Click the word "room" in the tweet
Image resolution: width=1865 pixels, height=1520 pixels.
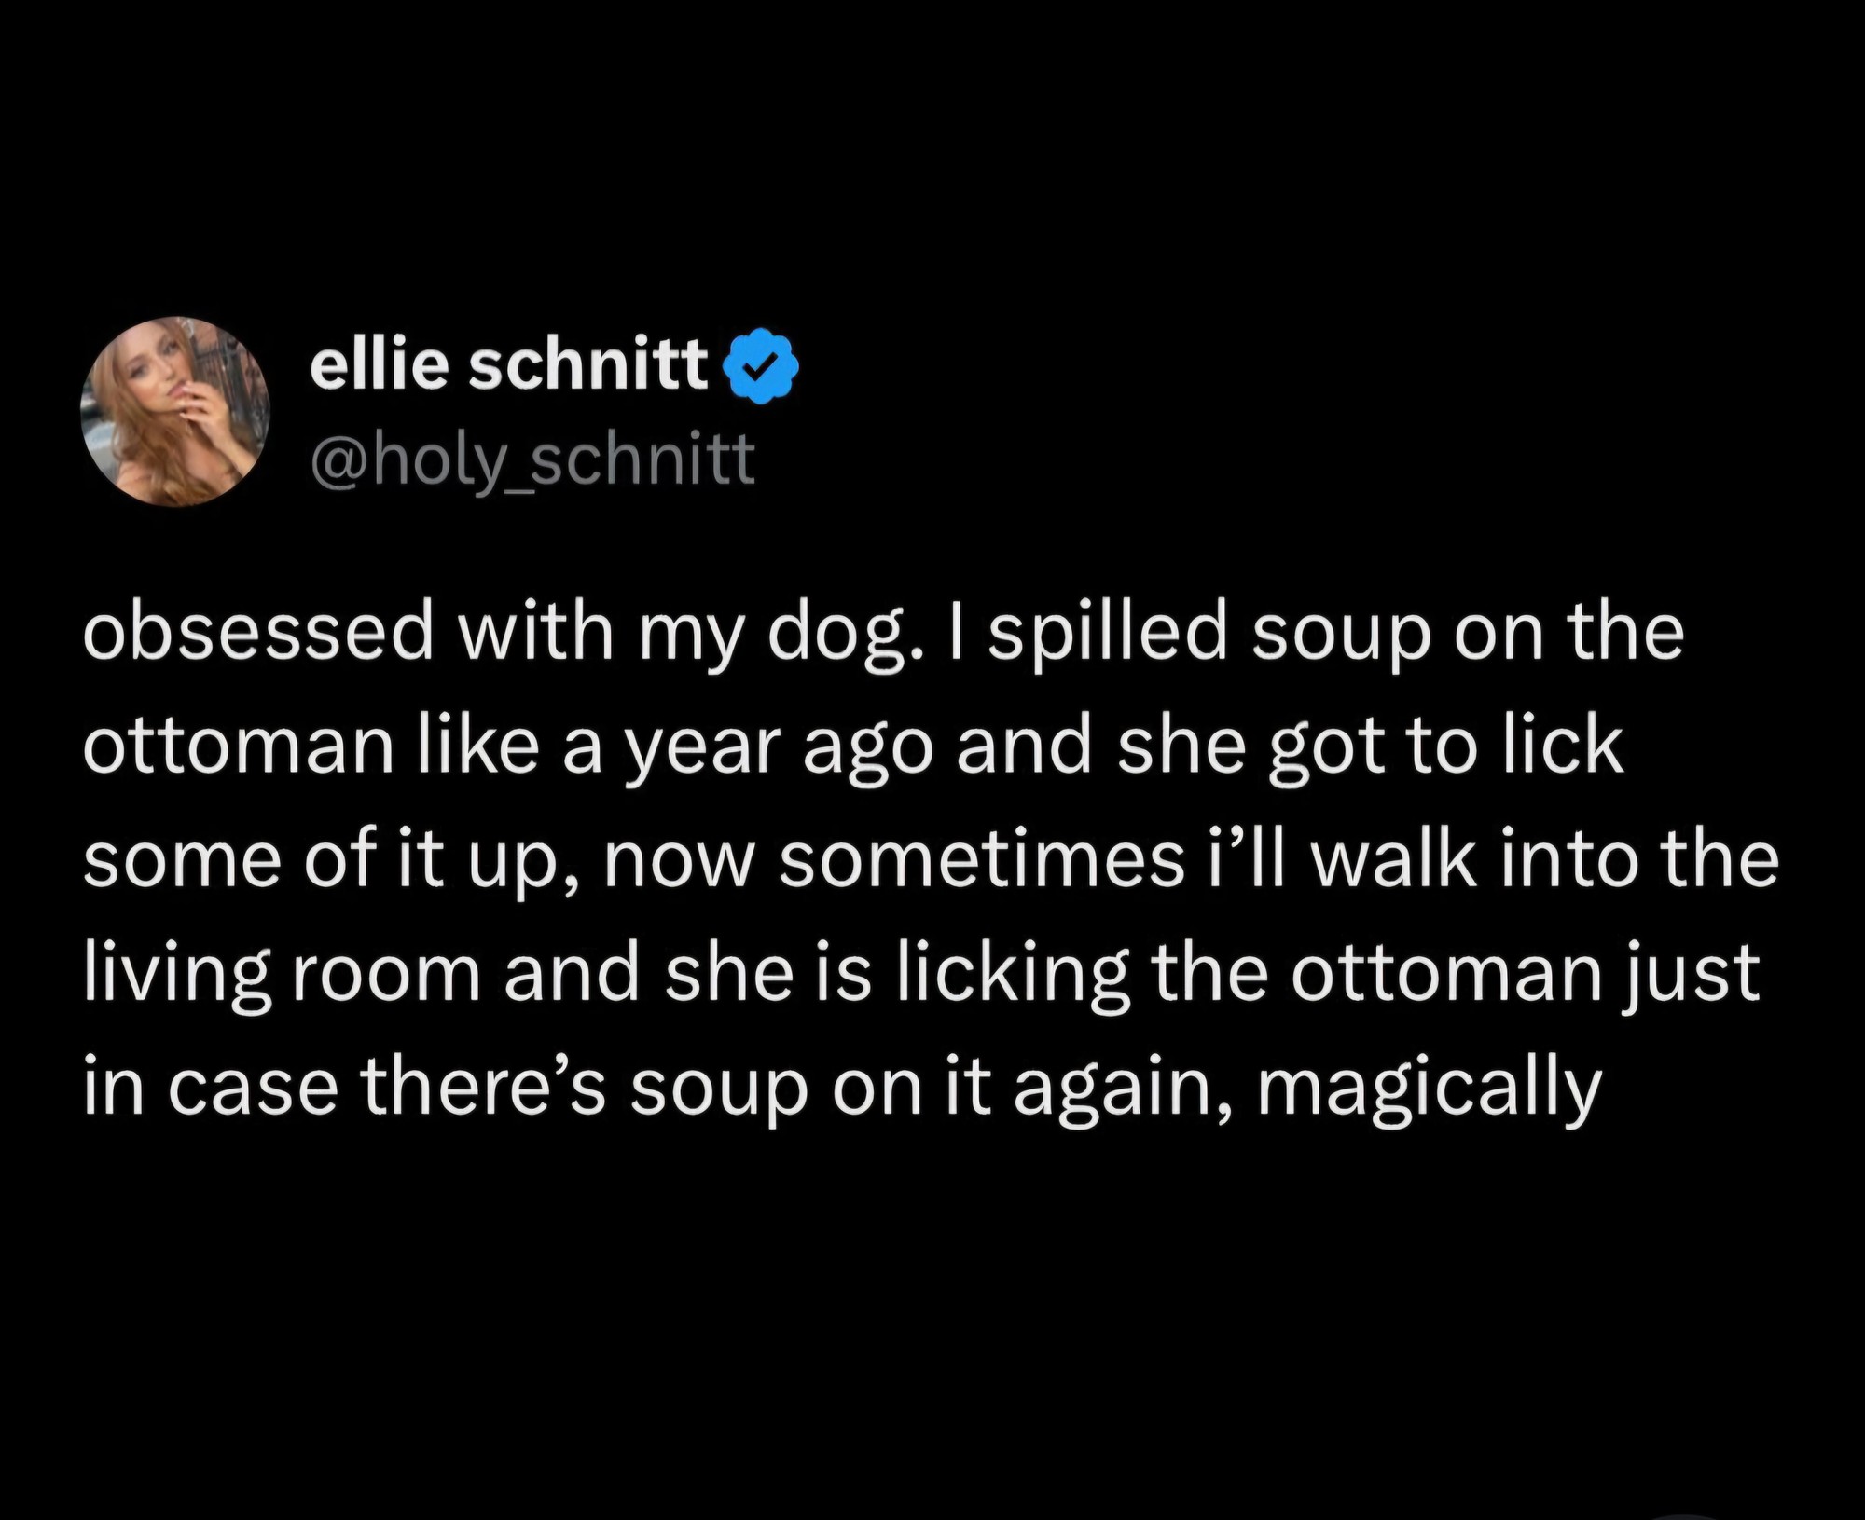392,974
